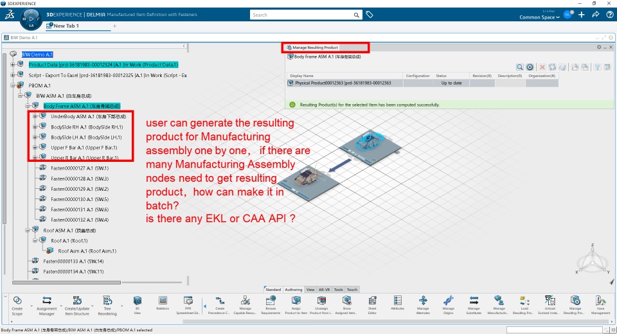Open Issue Management
The width and height of the screenshot is (617, 334).
(x=600, y=305)
